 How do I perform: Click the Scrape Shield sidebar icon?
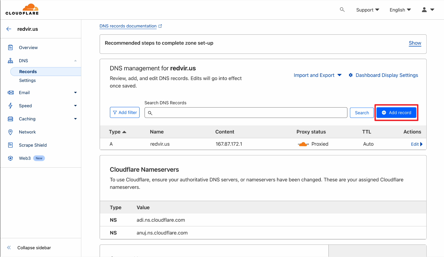(10, 145)
